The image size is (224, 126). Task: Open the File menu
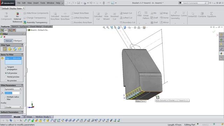pyautogui.click(x=19, y=3)
